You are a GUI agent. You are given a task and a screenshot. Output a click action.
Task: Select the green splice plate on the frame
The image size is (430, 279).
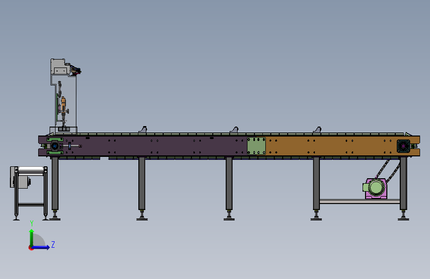(256, 146)
